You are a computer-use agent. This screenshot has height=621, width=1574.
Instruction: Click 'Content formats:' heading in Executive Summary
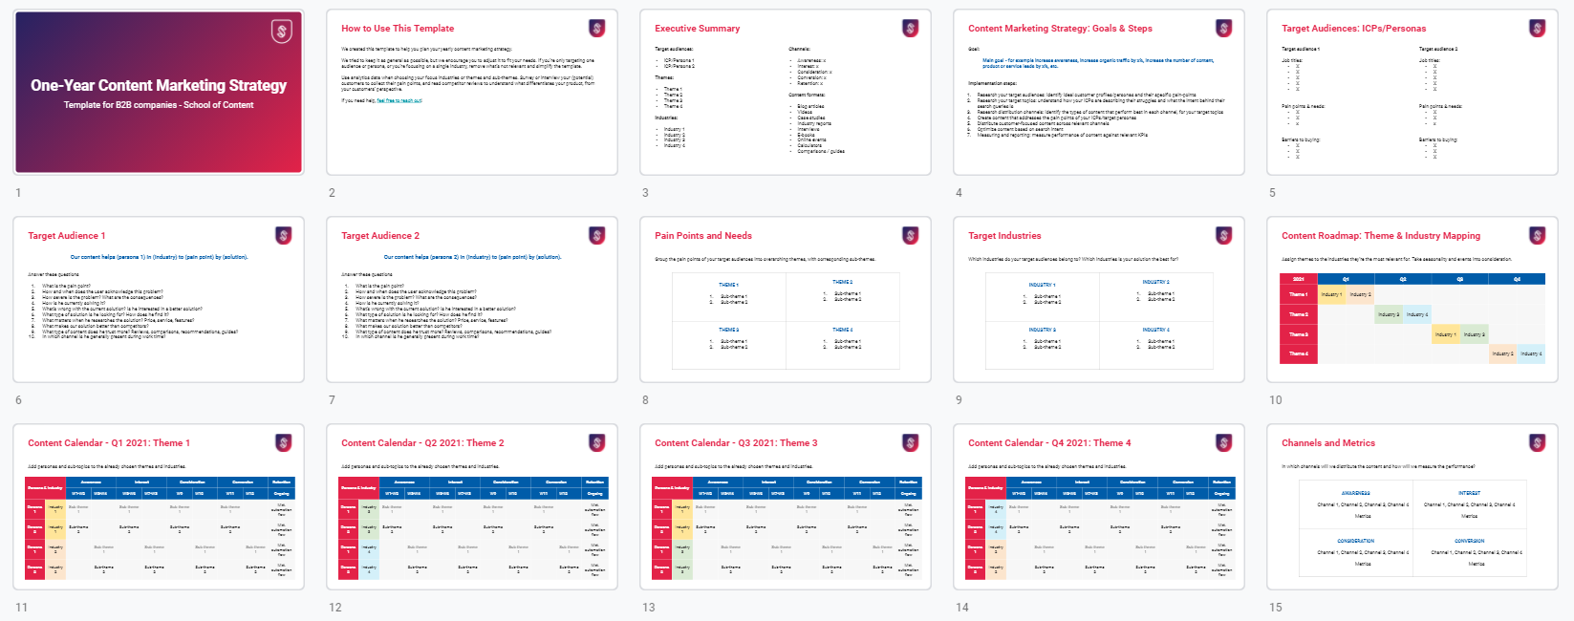(x=807, y=95)
